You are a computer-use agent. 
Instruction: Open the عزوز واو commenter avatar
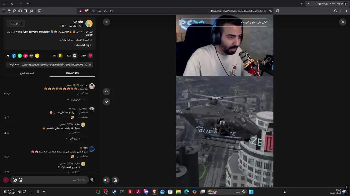coord(92,86)
